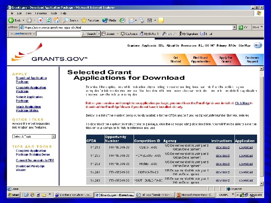The width and height of the screenshot is (271, 203).
Task: Expand the Edit button dropdown arrow
Action: [155, 20]
